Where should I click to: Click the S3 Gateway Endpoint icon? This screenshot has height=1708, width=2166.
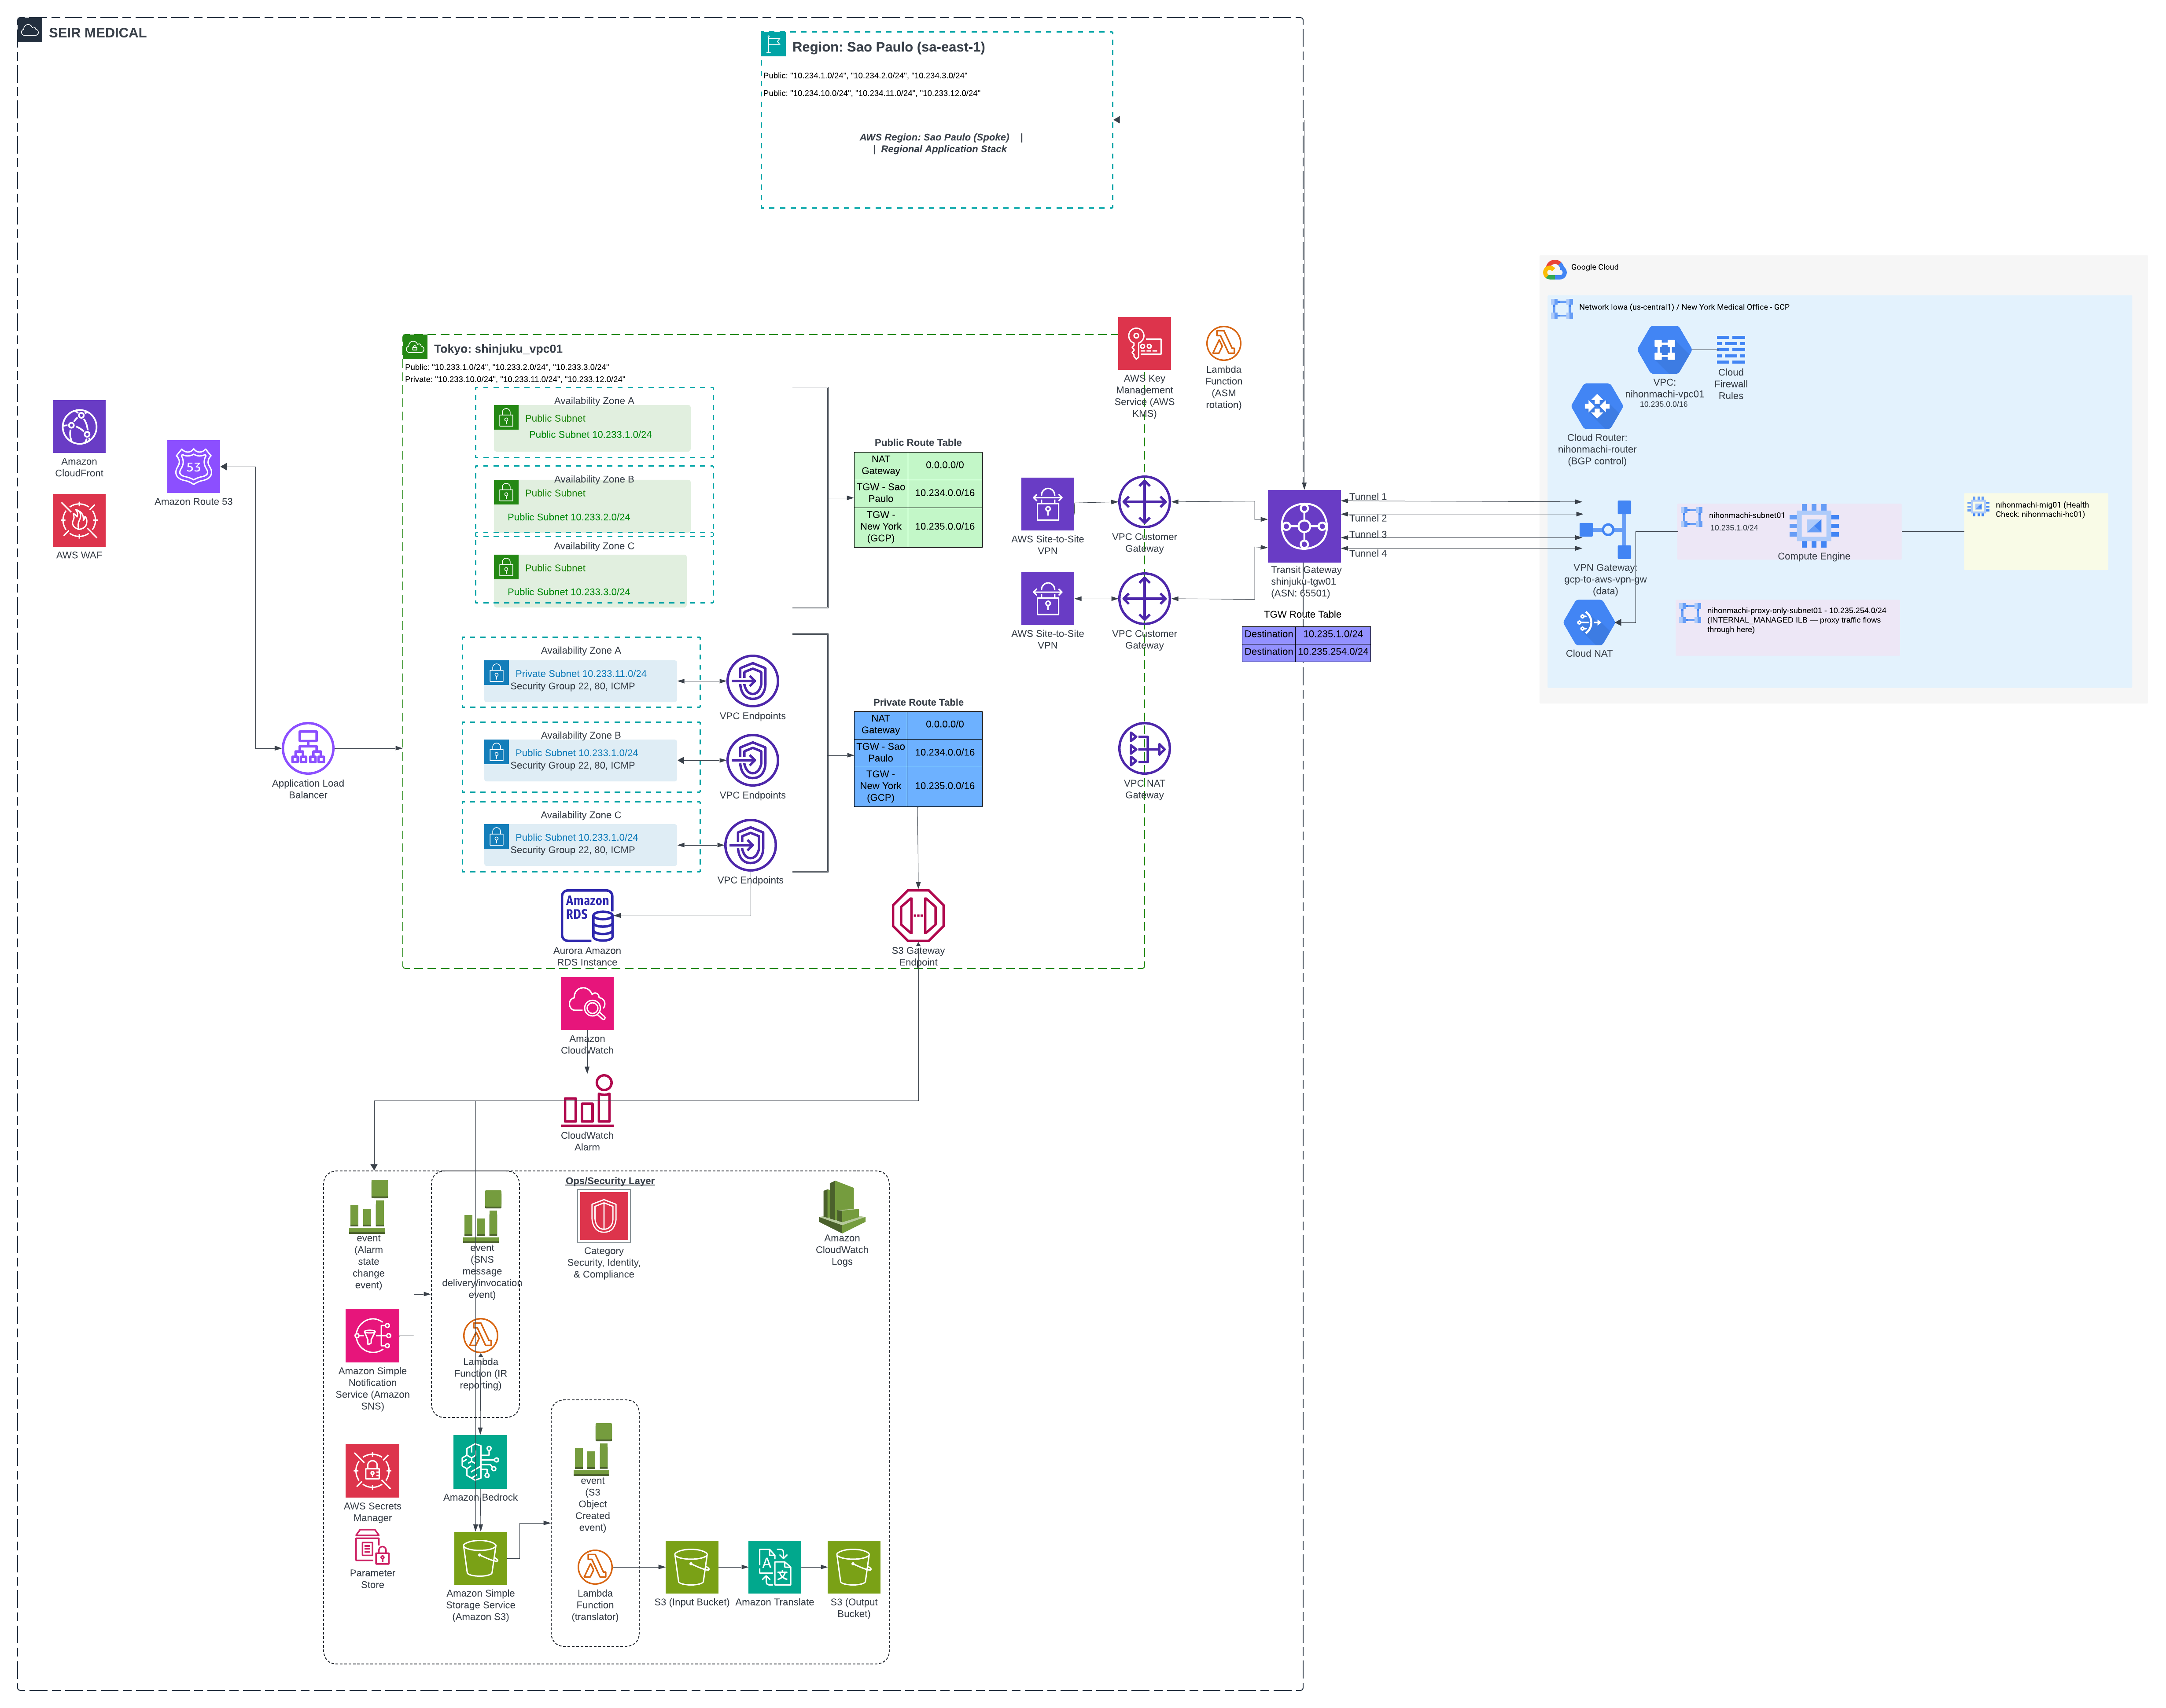pos(918,915)
